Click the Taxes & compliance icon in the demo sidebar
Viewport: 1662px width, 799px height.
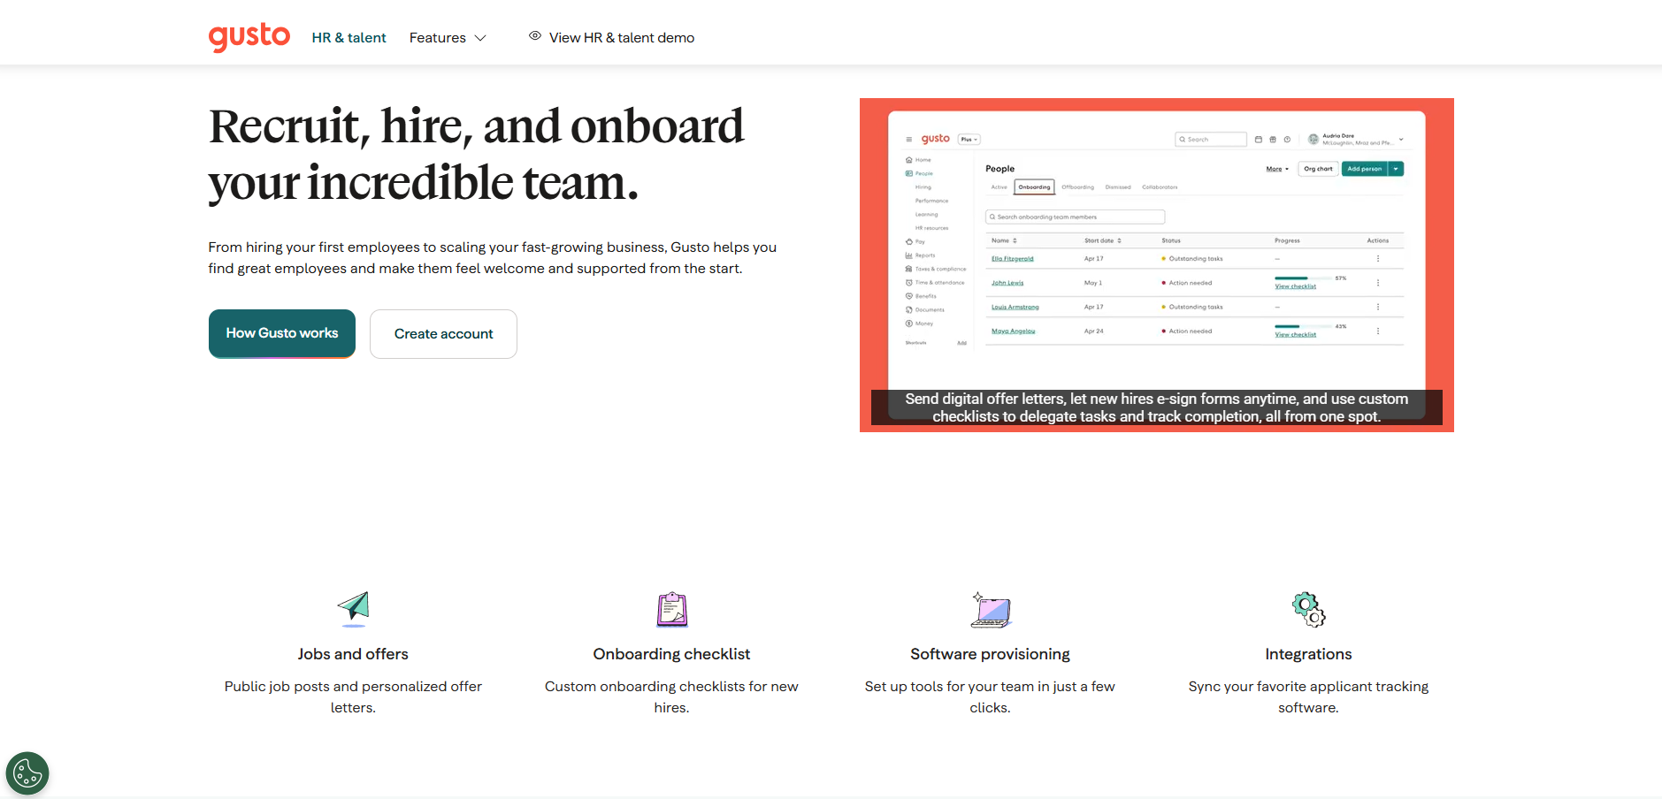click(908, 269)
